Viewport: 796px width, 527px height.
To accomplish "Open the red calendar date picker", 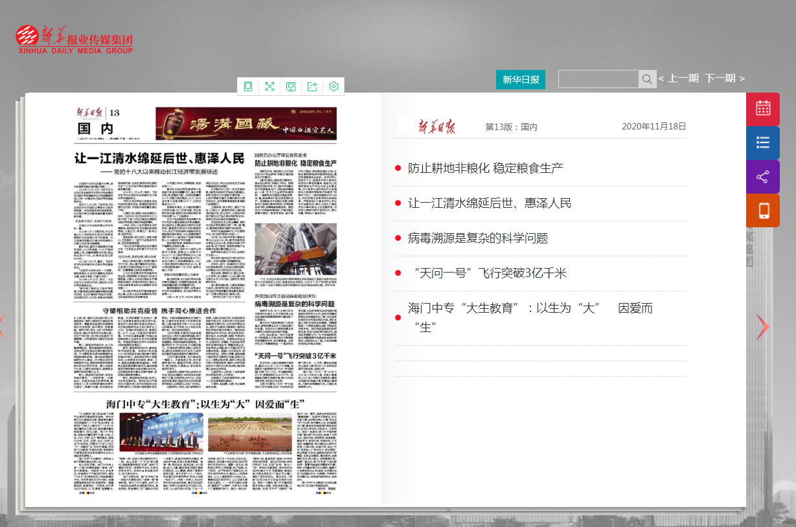I will point(762,109).
